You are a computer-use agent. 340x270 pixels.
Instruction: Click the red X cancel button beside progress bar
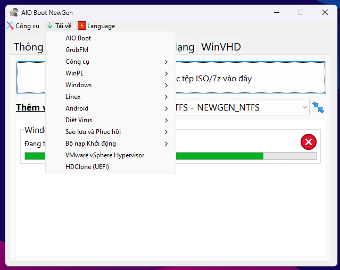tap(309, 142)
